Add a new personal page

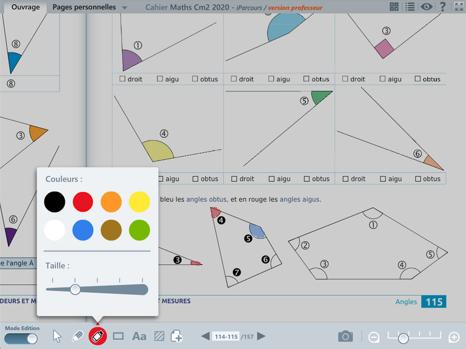point(177,336)
